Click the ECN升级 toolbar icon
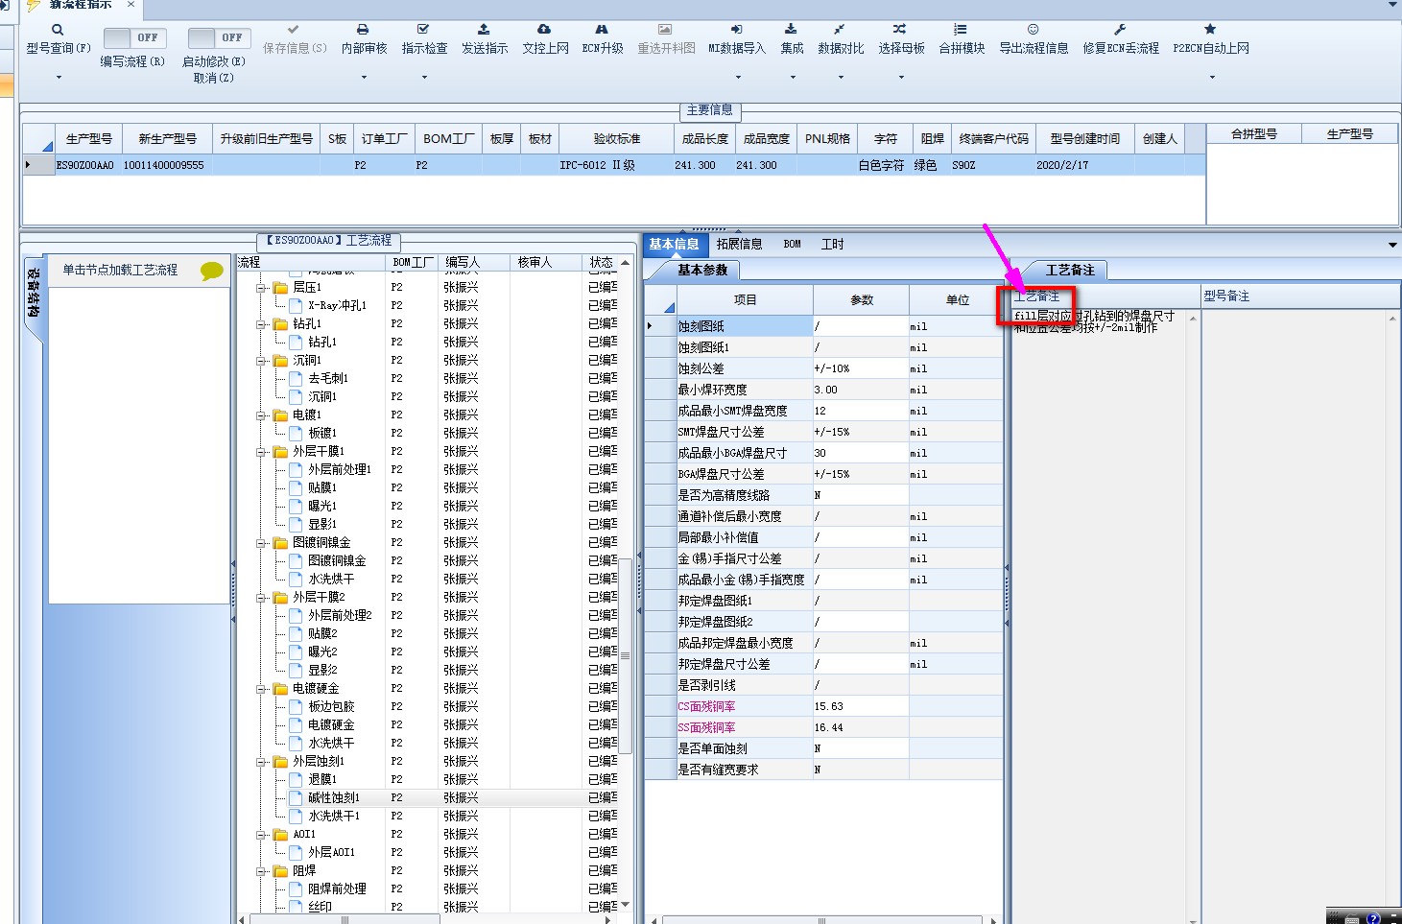 point(602,30)
